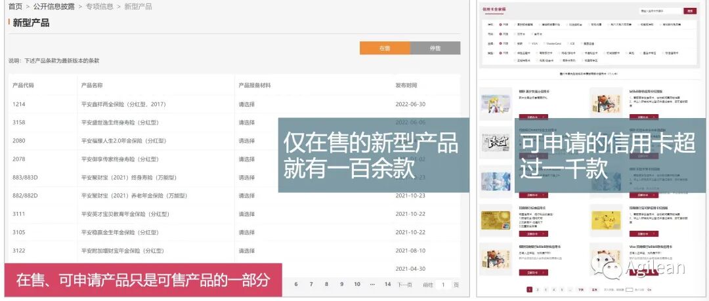Open 请选择 dropdown for product 3122
The image size is (709, 301).
(x=247, y=251)
